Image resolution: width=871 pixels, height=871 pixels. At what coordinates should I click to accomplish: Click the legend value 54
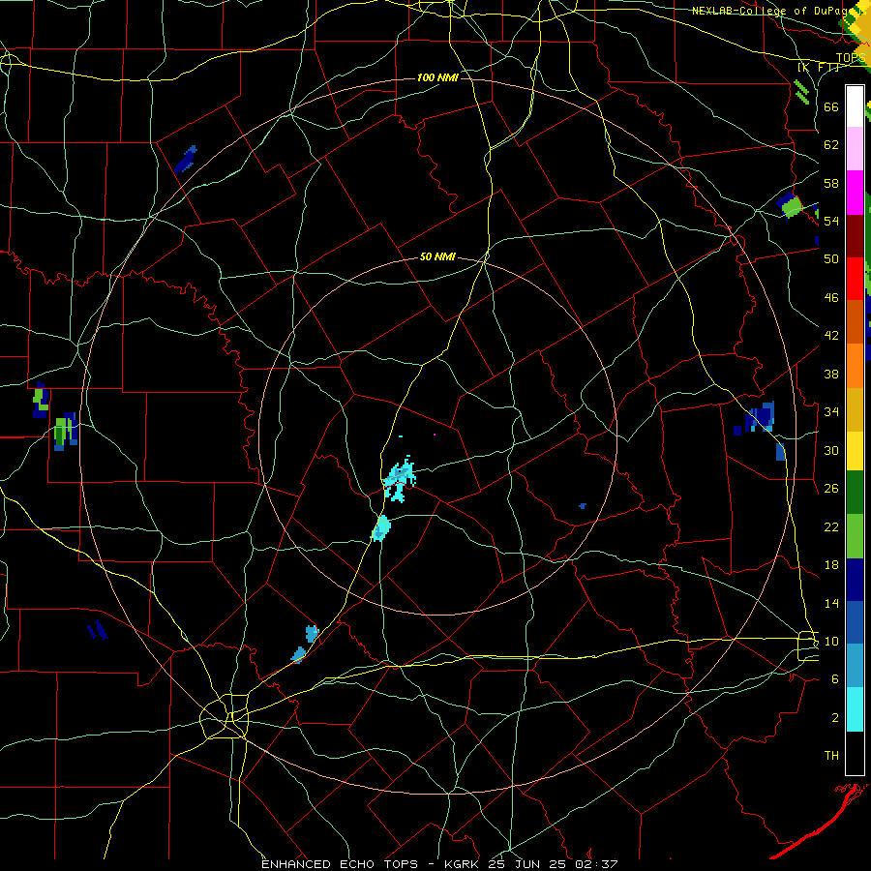coord(831,221)
